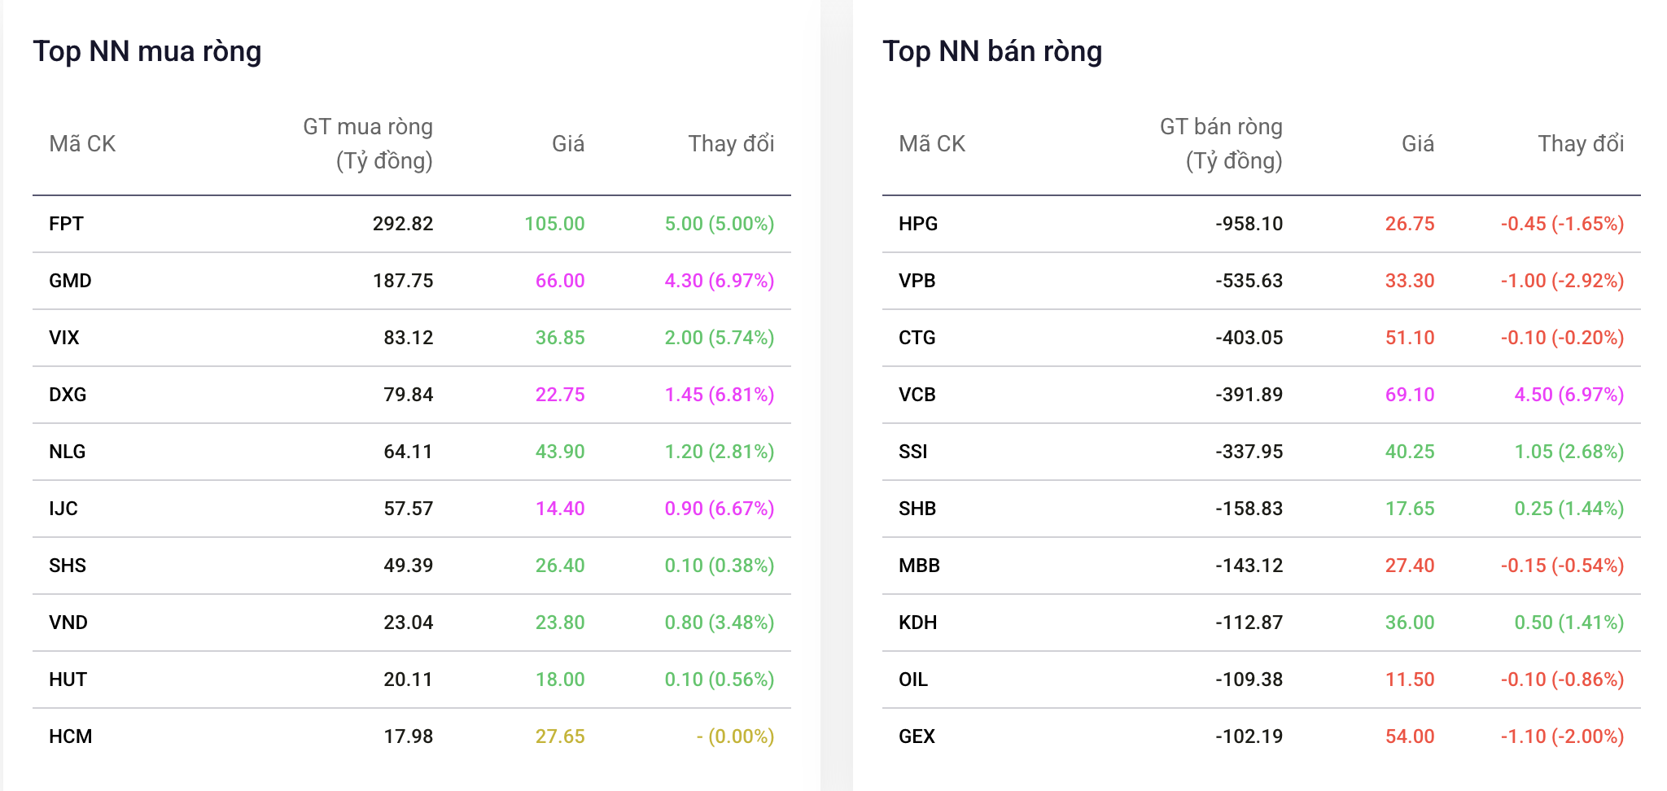Click CTG change -0.10 (-0.20%)
Viewport: 1667px width, 791px height.
(1562, 338)
